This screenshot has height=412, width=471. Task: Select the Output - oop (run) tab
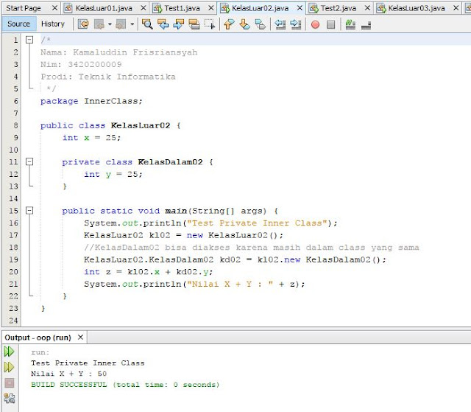pyautogui.click(x=38, y=338)
